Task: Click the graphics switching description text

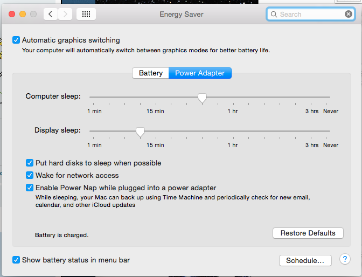Action: click(146, 50)
